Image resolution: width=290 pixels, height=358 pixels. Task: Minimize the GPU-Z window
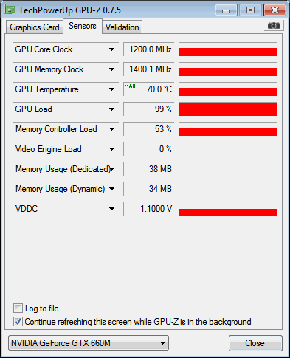pyautogui.click(x=226, y=10)
